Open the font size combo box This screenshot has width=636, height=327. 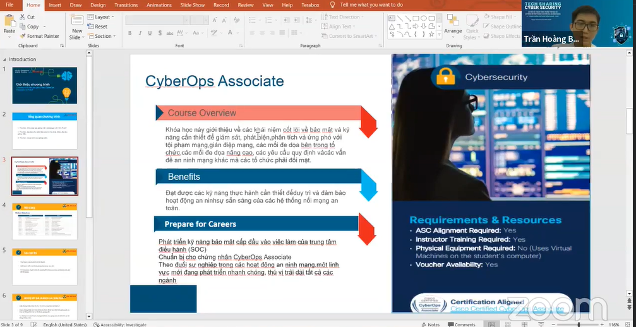coord(199,20)
